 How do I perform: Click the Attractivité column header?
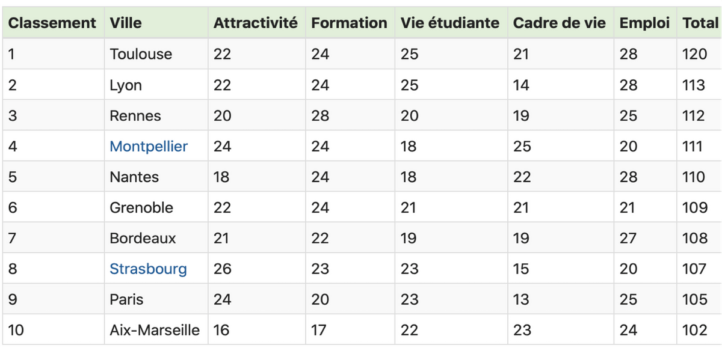click(256, 23)
